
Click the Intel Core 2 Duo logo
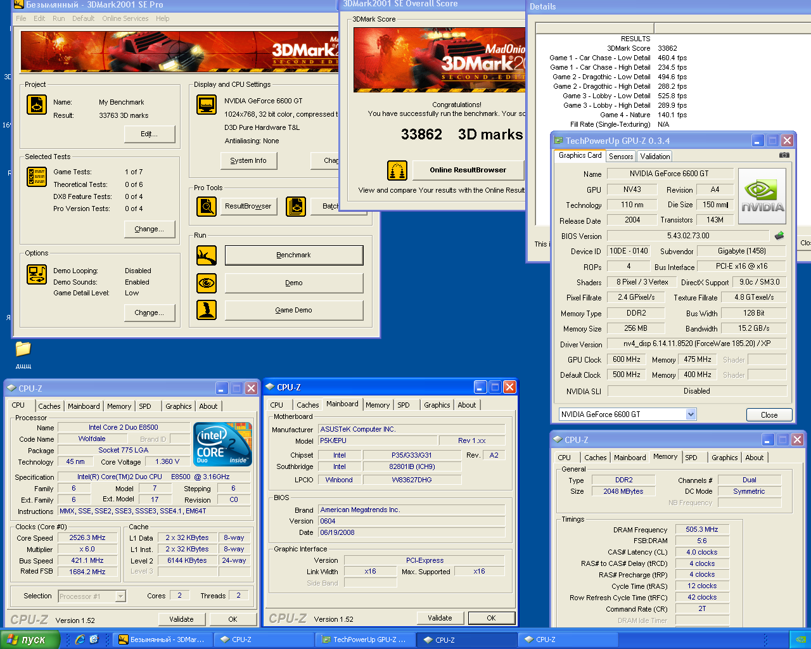coord(223,444)
